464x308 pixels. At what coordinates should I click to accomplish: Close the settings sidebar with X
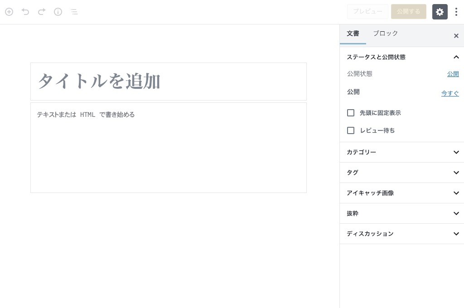click(x=456, y=36)
